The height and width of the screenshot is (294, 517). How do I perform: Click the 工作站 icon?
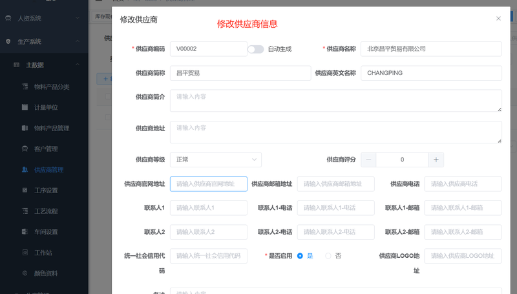[25, 253]
